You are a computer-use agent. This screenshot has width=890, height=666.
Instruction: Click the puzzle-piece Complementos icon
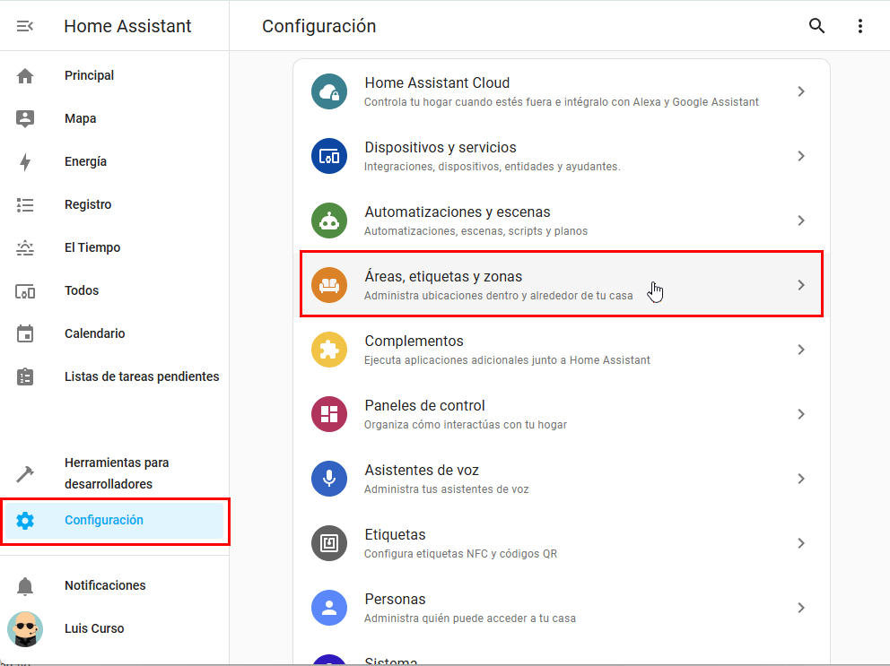pos(328,350)
